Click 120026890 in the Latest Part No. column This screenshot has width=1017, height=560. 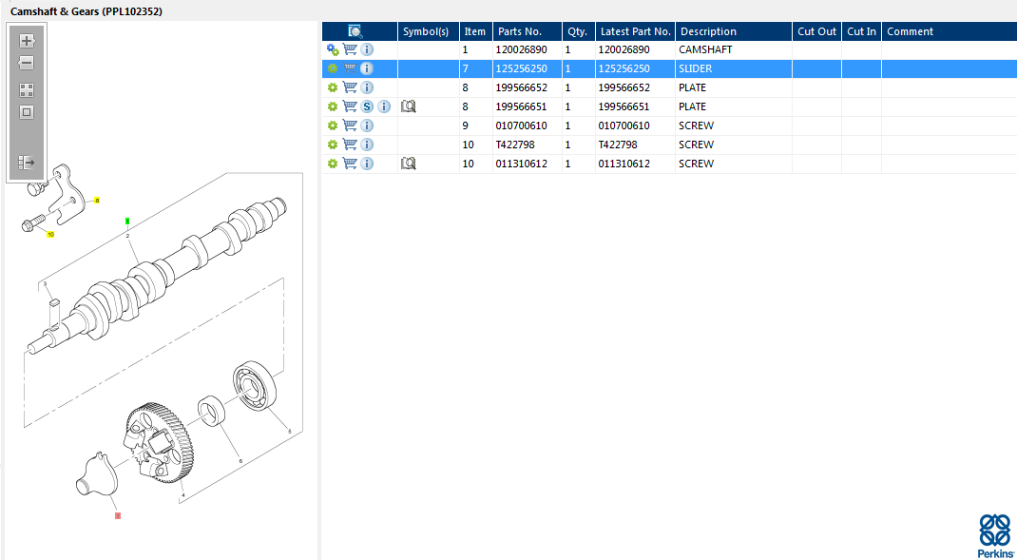tap(624, 49)
